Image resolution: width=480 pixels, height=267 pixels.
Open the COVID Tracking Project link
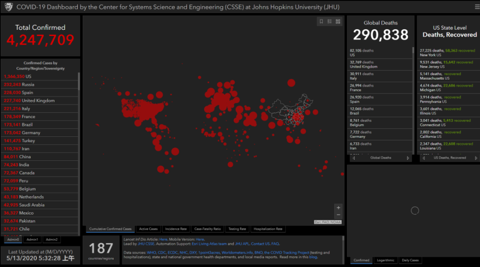[287, 253]
